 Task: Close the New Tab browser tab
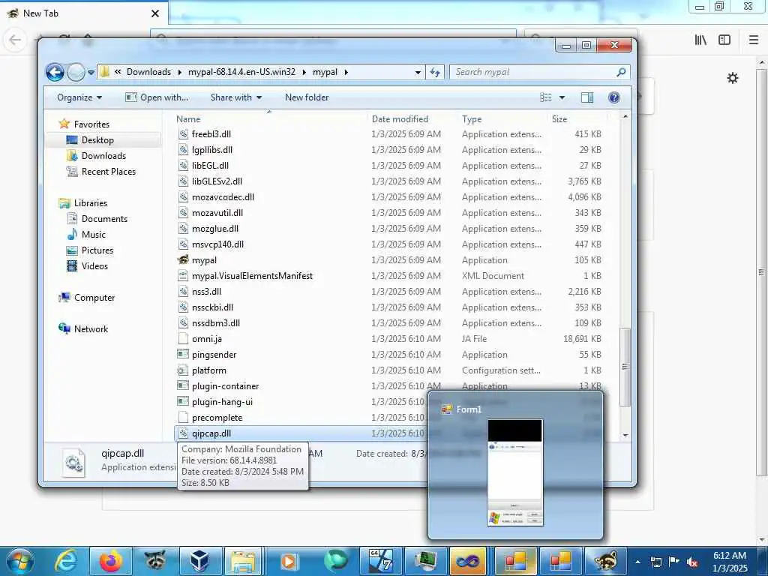[155, 13]
